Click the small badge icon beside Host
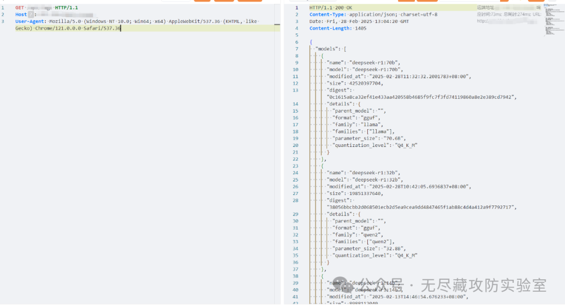The image size is (565, 308). (x=31, y=15)
